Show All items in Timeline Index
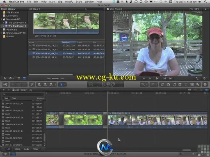The width and height of the screenshot is (210, 157). pyautogui.click(x=9, y=149)
